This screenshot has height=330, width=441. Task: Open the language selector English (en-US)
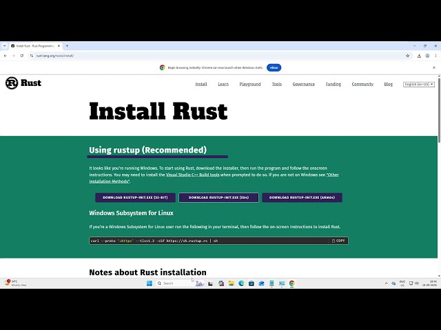tap(419, 84)
